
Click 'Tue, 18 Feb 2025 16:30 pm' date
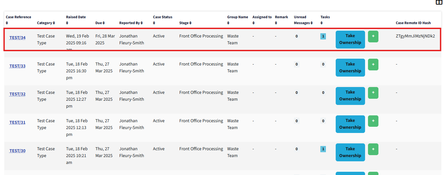pyautogui.click(x=77, y=71)
